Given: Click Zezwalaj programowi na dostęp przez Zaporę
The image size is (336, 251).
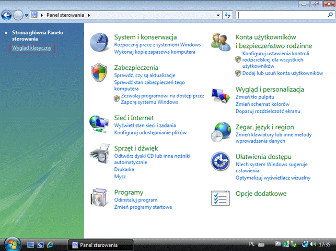Looking at the screenshot, I should [163, 99].
